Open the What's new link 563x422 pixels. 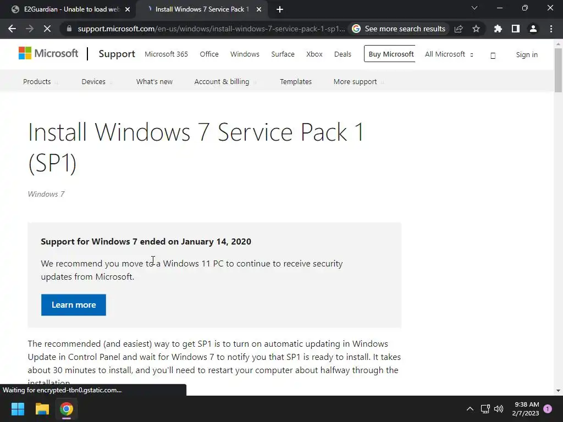(x=154, y=81)
